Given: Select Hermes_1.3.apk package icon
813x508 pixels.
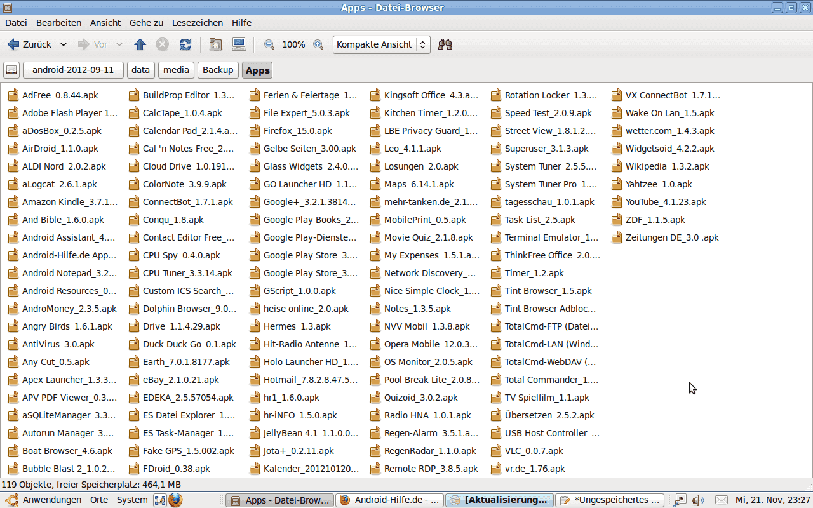Looking at the screenshot, I should pos(255,326).
